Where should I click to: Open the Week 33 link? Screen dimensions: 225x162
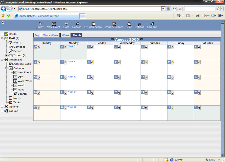click(72, 77)
